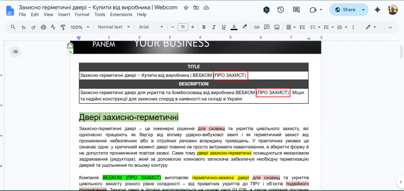Expand checklist menu arrow
This screenshot has width=404, height=191.
pos(319,27)
